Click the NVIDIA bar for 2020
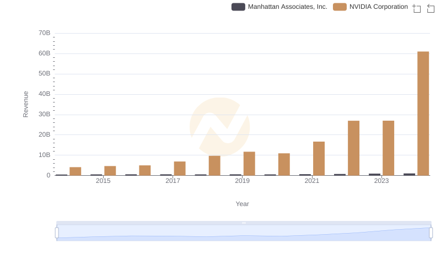 click(284, 164)
